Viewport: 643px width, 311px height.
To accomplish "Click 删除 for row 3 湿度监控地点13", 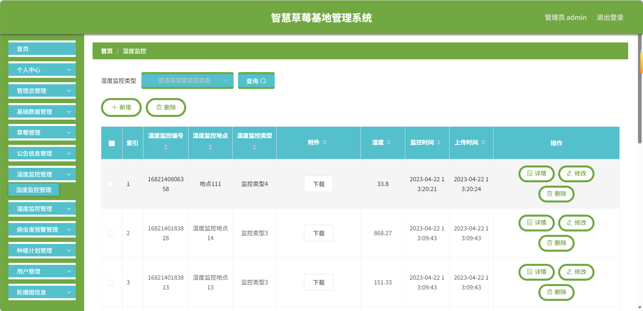I will [x=556, y=292].
